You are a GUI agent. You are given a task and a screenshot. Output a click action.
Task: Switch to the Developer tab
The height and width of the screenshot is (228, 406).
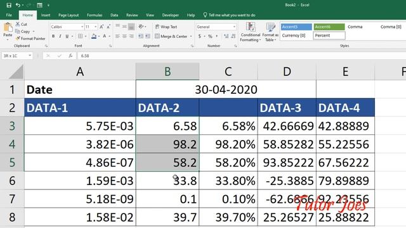(x=171, y=15)
